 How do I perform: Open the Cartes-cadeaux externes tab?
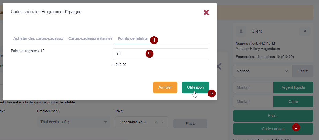coord(90,38)
